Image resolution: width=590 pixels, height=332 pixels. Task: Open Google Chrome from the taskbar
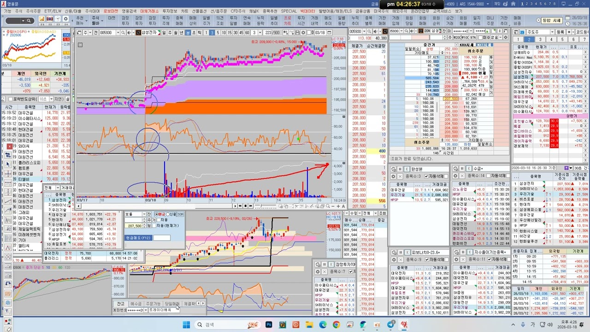coord(336,325)
